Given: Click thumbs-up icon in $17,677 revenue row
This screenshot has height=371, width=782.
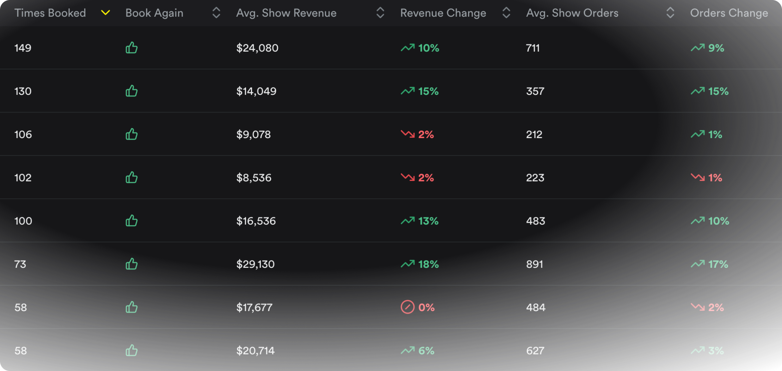Looking at the screenshot, I should click(131, 307).
